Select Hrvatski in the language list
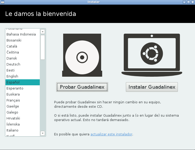Viewport: 195px width, 150px height. [x=23, y=118]
